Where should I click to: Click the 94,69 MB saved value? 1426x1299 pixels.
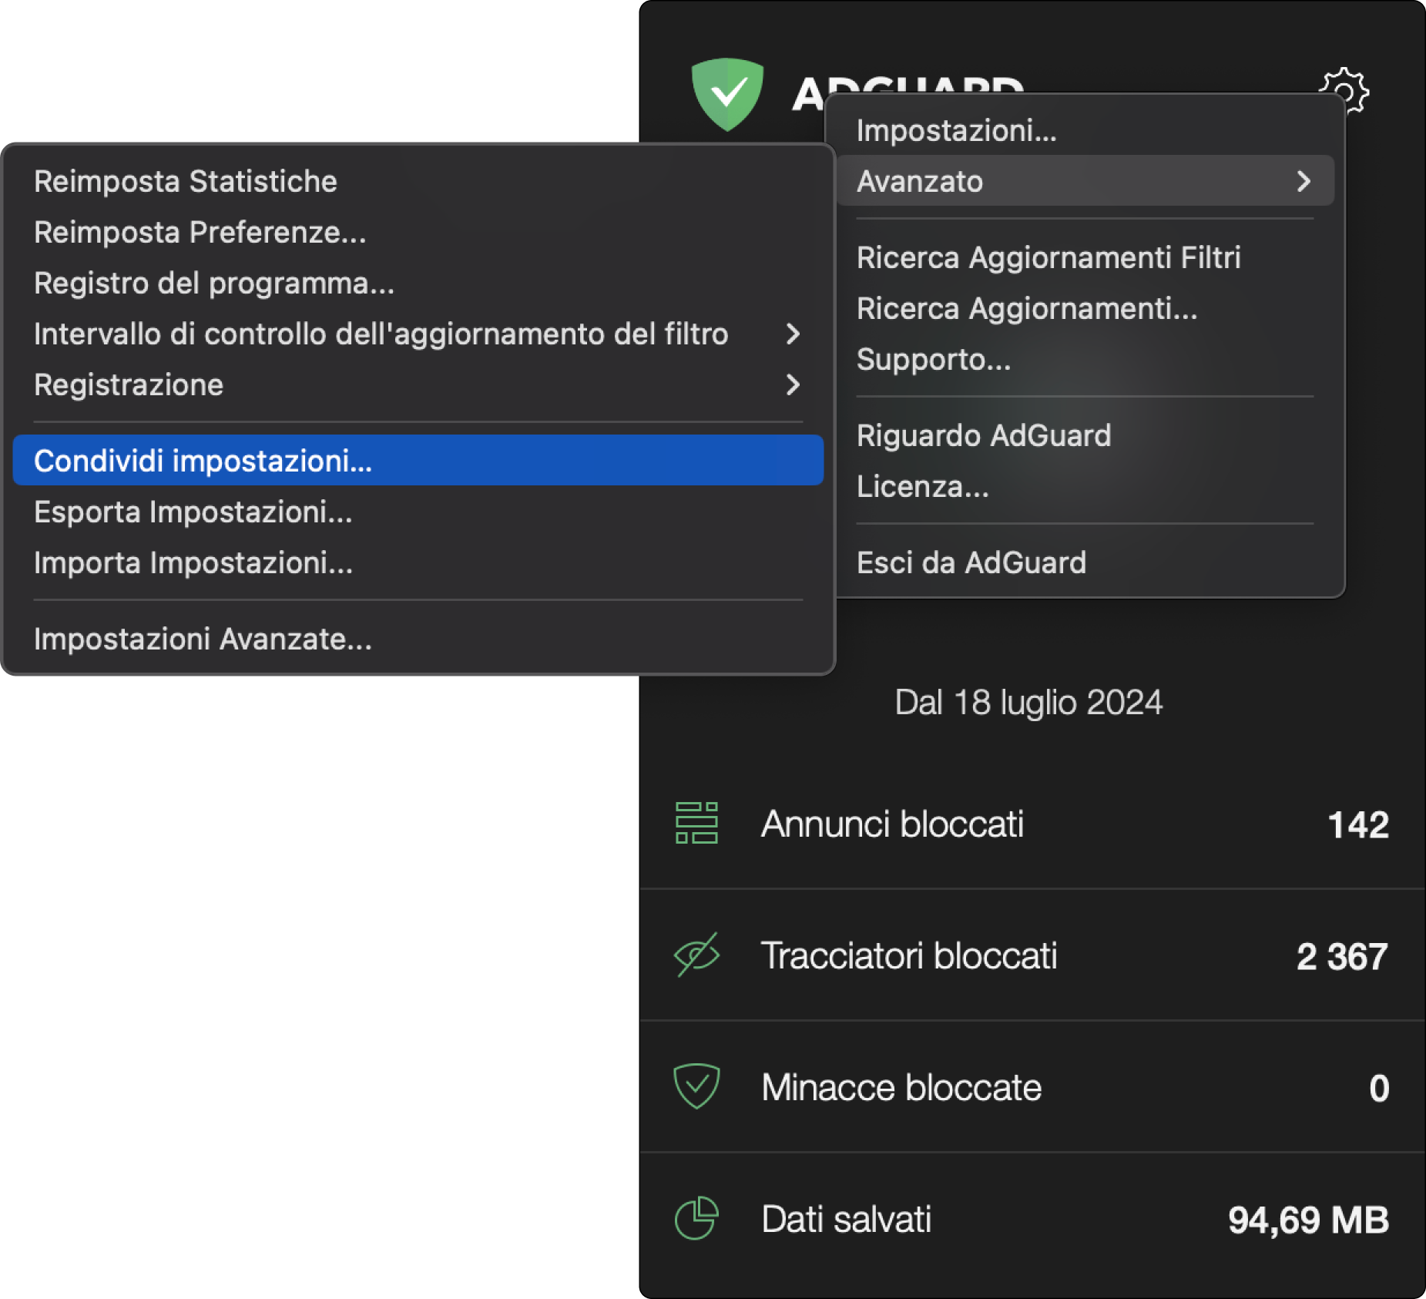tap(1308, 1220)
